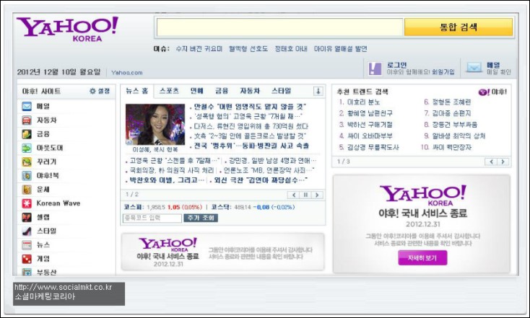The width and height of the screenshot is (530, 318).
Task: Go to previous news page arrow
Action: [293, 195]
